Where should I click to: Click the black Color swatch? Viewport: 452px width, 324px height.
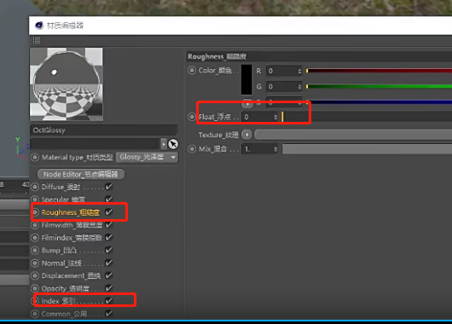click(x=246, y=80)
